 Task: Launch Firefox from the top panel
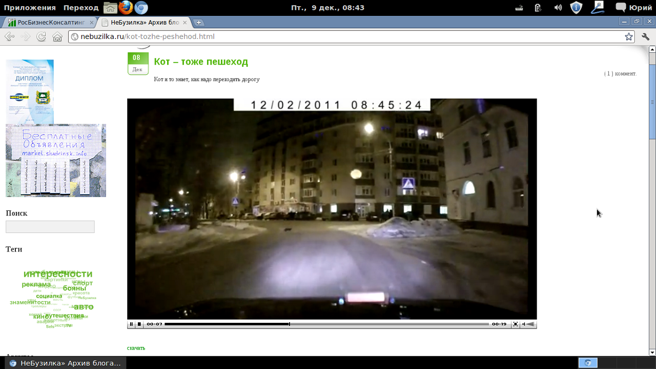click(x=125, y=8)
